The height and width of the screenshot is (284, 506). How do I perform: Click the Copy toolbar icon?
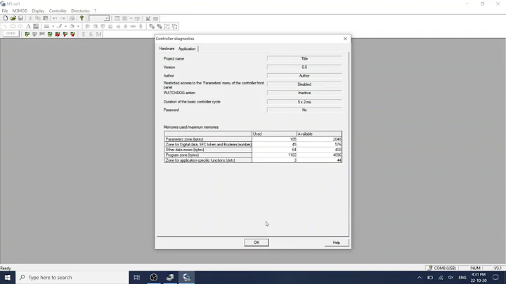[38, 18]
